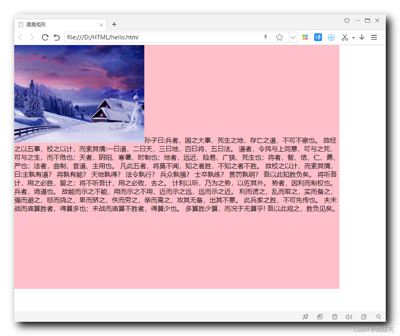Click the circular restore icon in status bar
The width and height of the screenshot is (400, 336).
coord(320,316)
